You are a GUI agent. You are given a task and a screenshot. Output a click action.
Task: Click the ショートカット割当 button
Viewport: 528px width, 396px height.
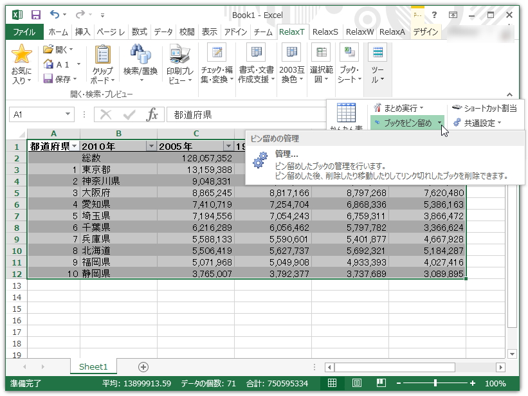tap(484, 108)
